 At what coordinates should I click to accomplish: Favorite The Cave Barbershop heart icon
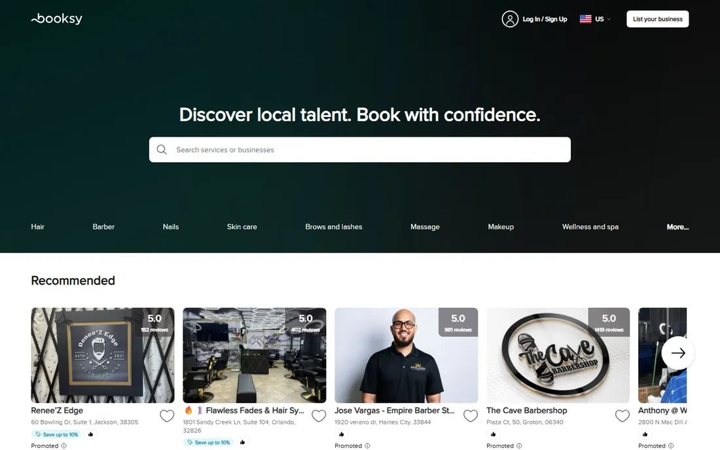pyautogui.click(x=622, y=415)
